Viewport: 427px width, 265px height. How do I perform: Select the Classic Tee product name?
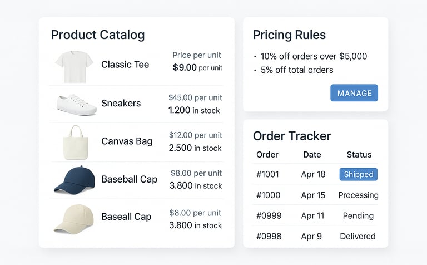[x=125, y=65]
